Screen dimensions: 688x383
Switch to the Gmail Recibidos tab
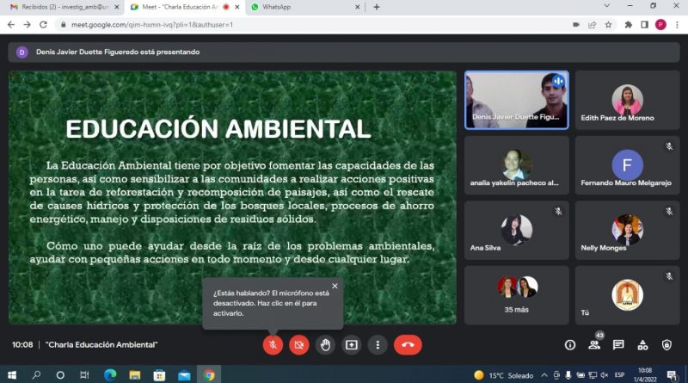[58, 7]
